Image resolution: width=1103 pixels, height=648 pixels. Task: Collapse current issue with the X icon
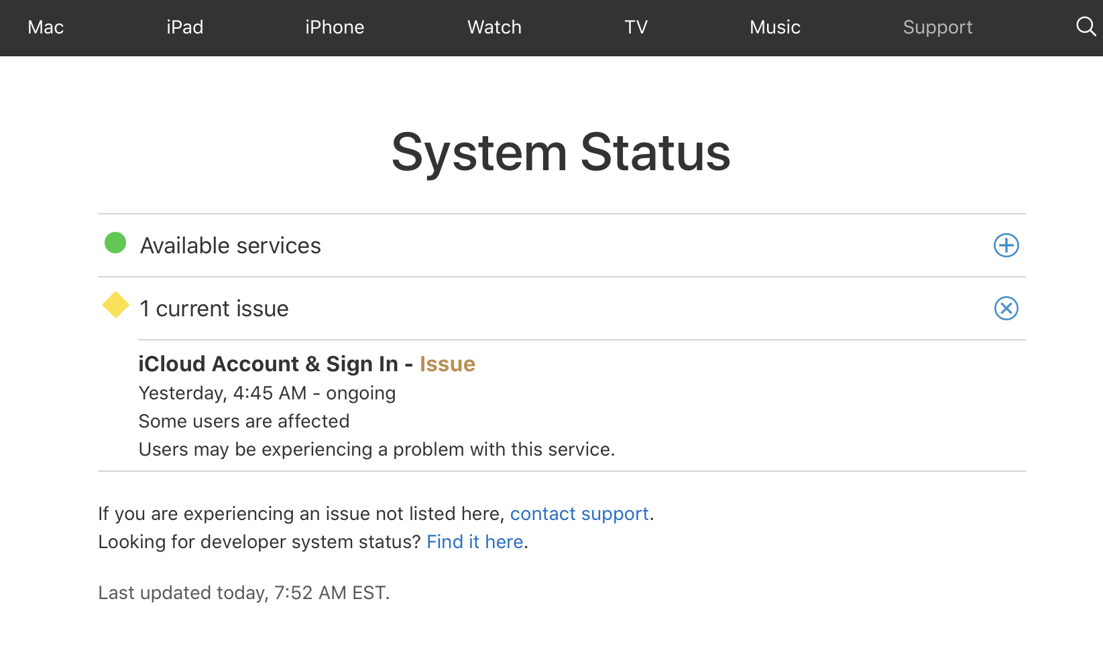1006,308
